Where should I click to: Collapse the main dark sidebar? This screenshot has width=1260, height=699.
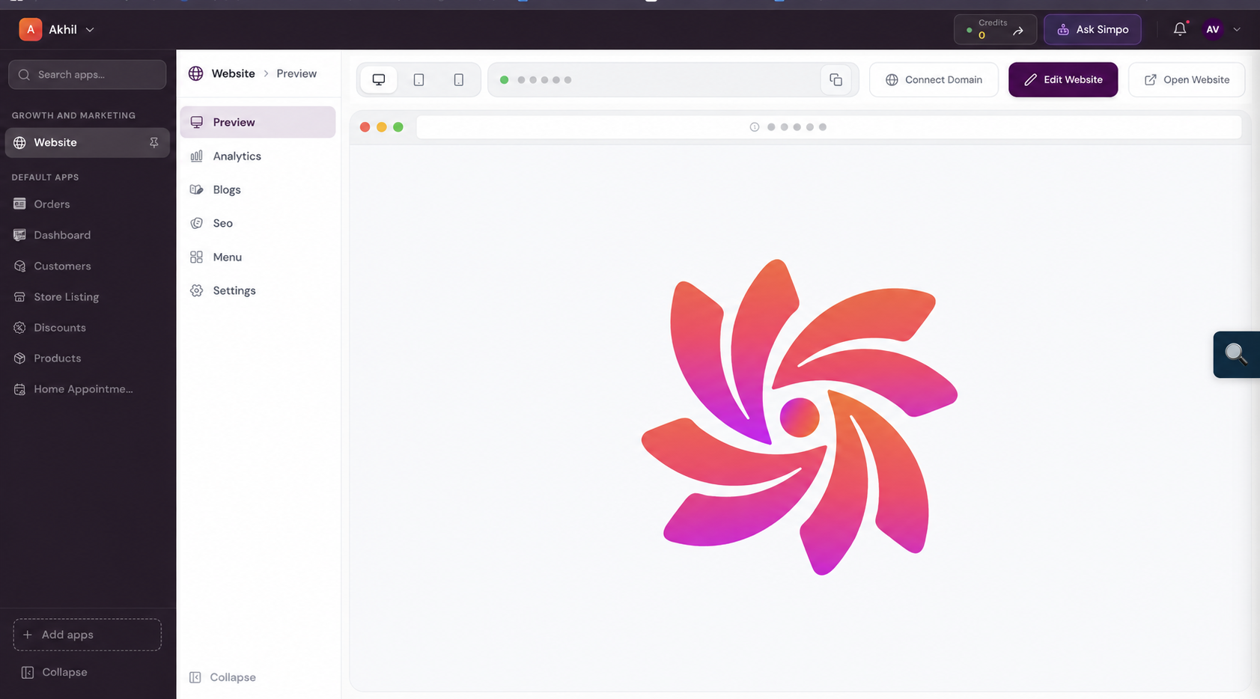[x=55, y=672]
